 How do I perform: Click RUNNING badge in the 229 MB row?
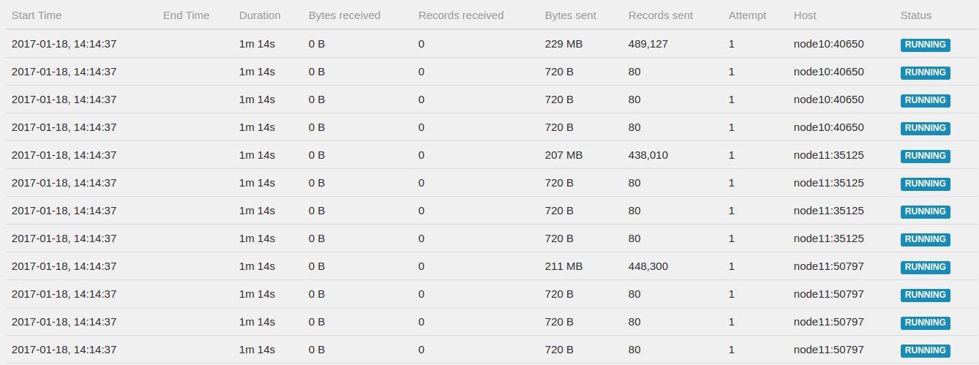925,45
